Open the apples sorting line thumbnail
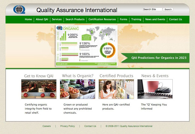This screenshot has height=134, width=195. (x=39, y=89)
